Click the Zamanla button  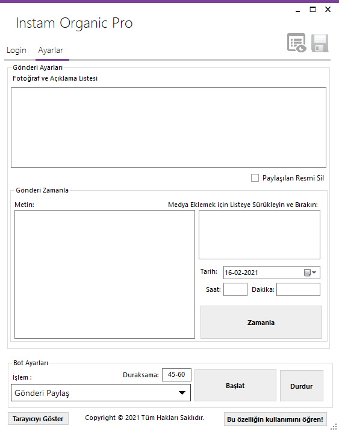[x=261, y=322]
